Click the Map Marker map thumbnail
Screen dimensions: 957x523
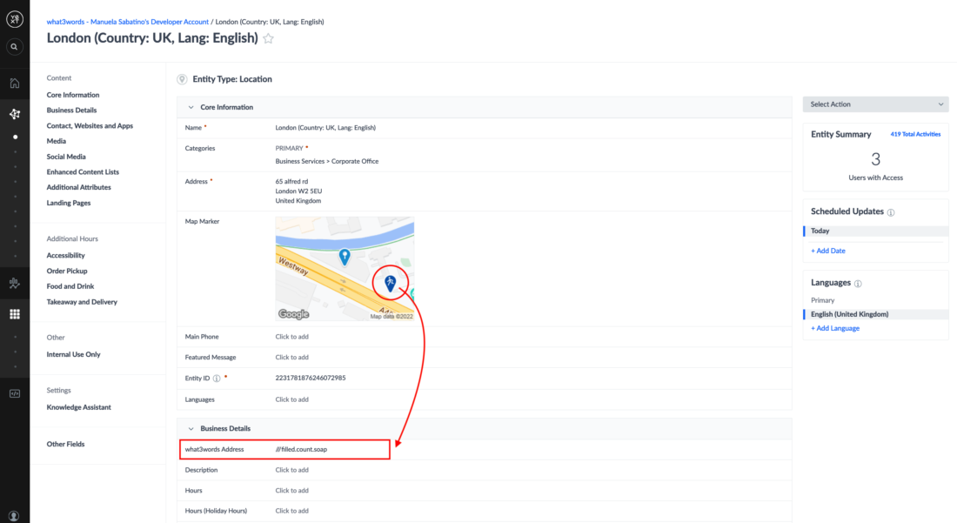[x=345, y=269]
